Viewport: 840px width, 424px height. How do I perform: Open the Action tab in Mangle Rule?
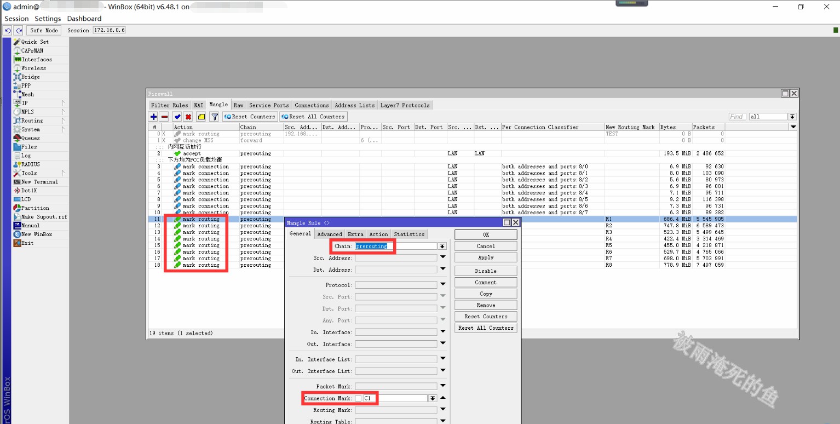pos(378,234)
